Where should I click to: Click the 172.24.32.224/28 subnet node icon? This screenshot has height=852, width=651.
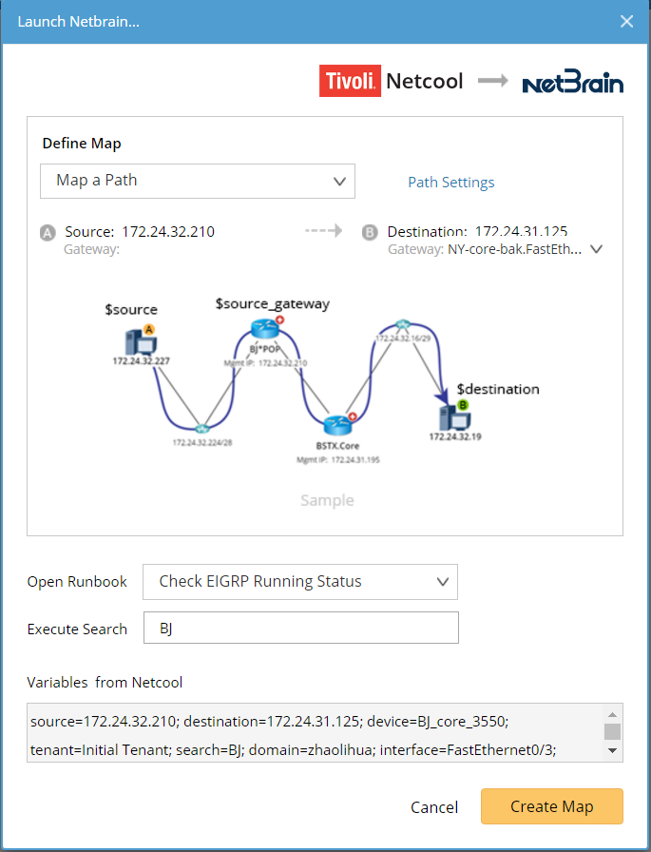click(x=201, y=429)
